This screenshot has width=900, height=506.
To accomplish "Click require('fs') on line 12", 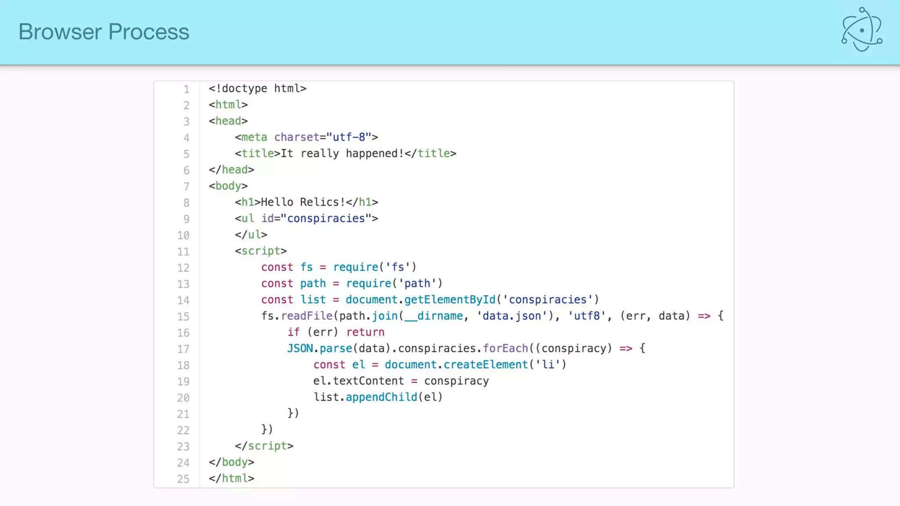I will [x=374, y=267].
